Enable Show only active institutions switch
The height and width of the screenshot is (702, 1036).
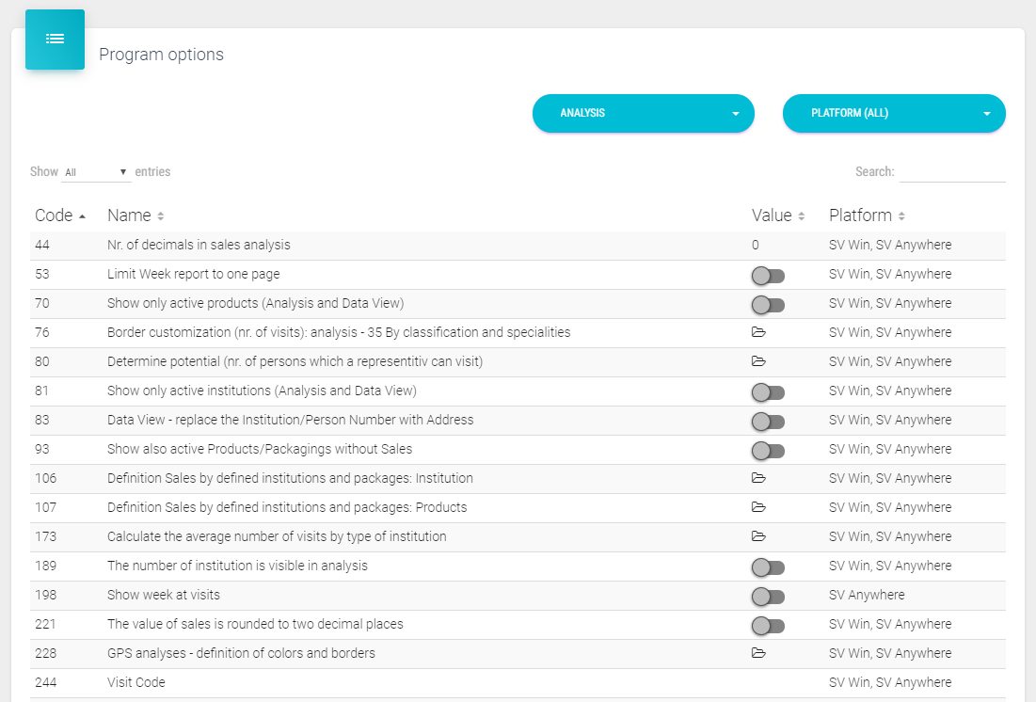pos(768,391)
